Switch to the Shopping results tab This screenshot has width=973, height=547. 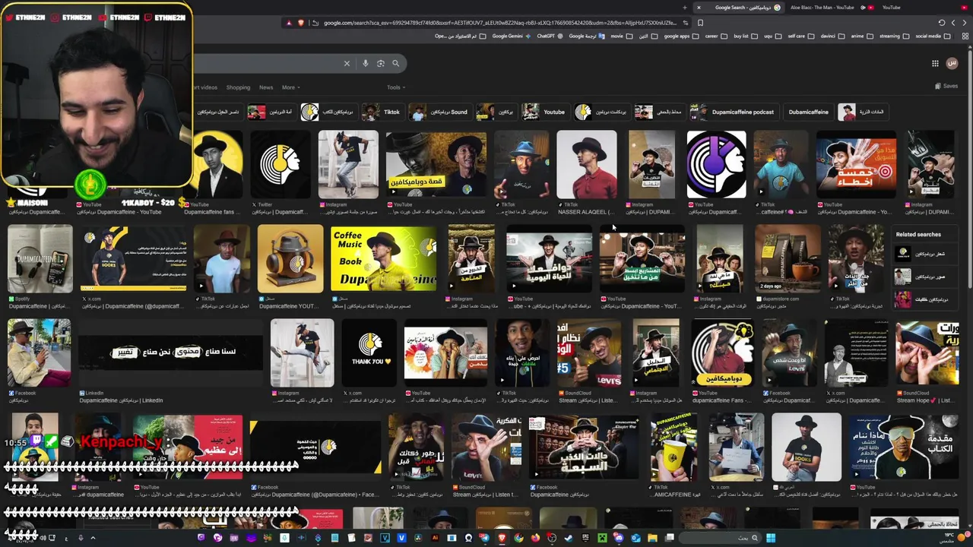[x=238, y=87]
